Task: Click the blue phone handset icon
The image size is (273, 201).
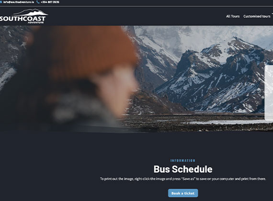Action: pyautogui.click(x=38, y=2)
